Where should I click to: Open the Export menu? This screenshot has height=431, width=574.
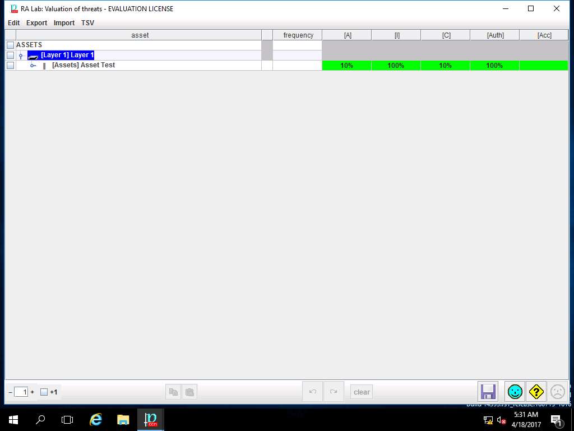pos(36,22)
